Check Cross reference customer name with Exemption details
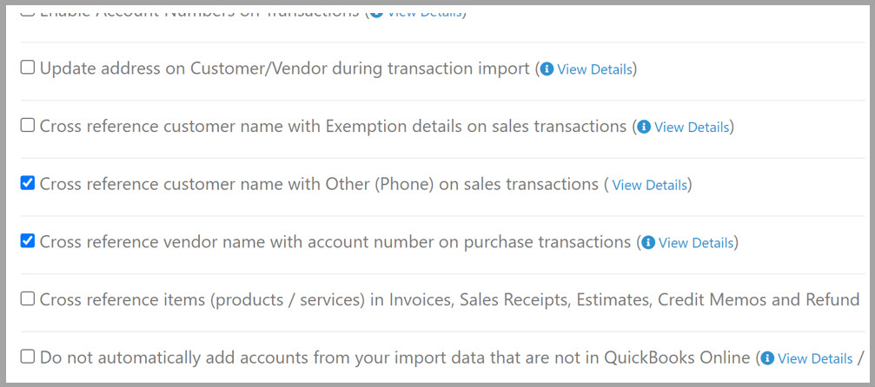Screen dimensions: 875x387 coord(27,126)
